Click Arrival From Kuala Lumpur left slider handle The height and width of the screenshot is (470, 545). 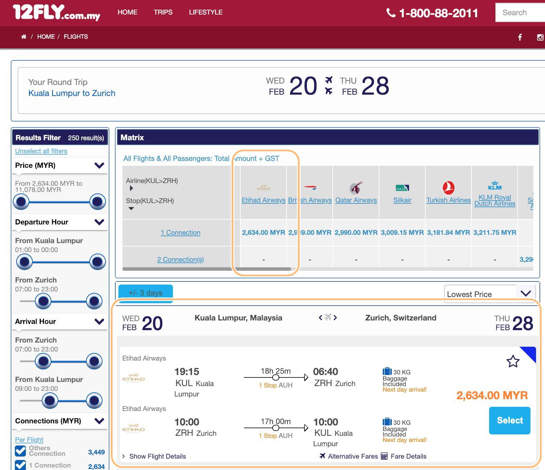50,401
